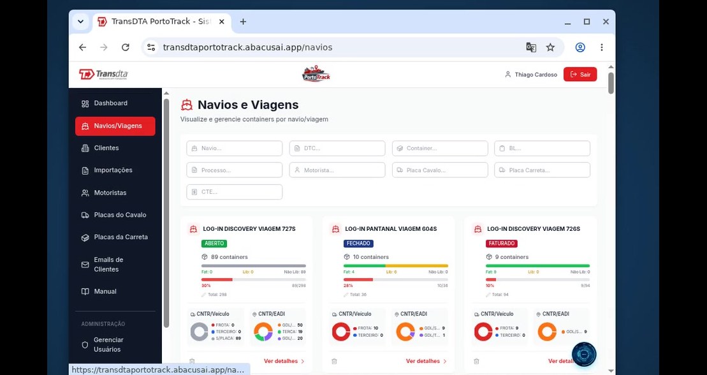707x375 pixels.
Task: Click Viagem 726S green status bar
Action: [x=538, y=266]
